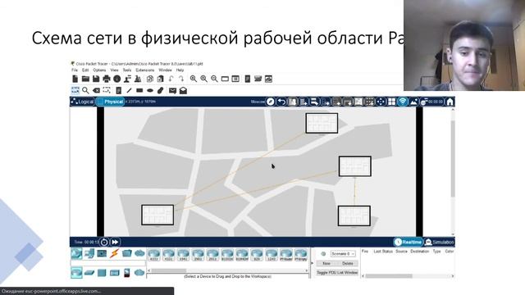Switch to the Logical workspace tab
Screen dimensions: 525x295
[x=83, y=102]
